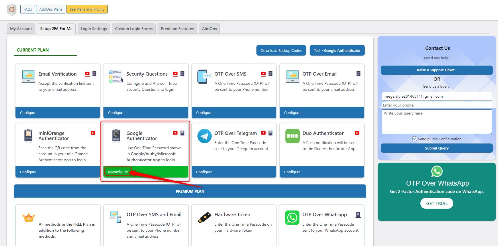The height and width of the screenshot is (246, 498).
Task: Click Test - Google Authenticator button
Action: click(x=337, y=50)
